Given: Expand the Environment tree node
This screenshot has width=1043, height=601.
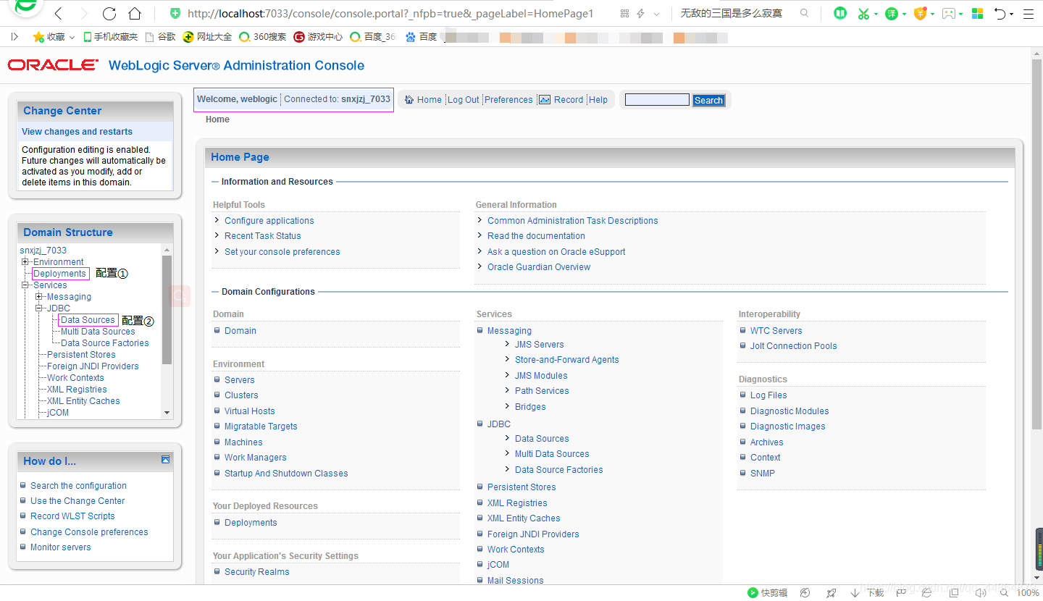Looking at the screenshot, I should tap(25, 262).
